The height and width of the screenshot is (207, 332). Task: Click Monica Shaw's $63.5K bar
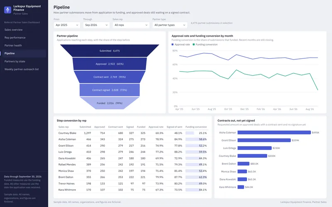coord(242,171)
